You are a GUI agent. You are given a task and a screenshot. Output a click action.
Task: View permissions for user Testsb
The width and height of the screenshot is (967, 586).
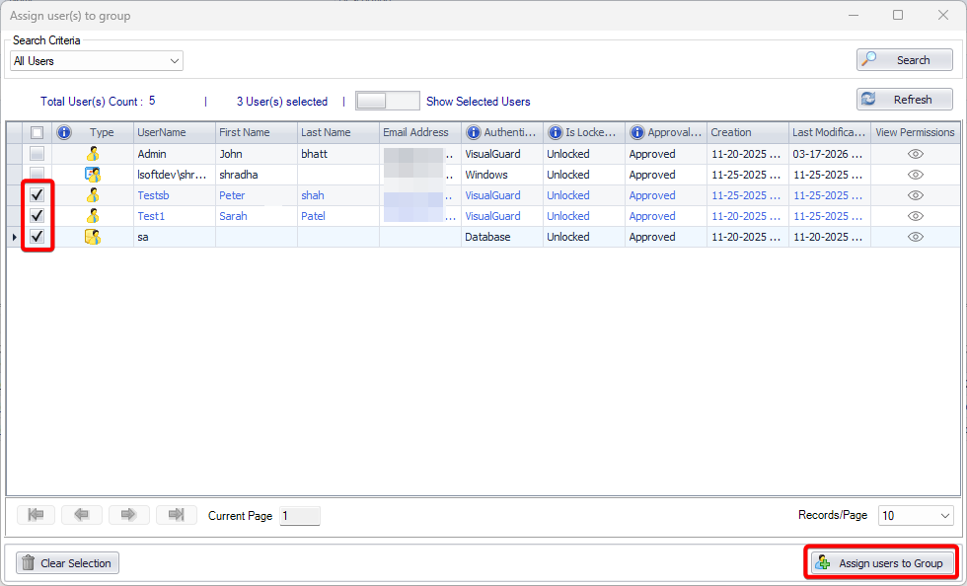pyautogui.click(x=915, y=195)
